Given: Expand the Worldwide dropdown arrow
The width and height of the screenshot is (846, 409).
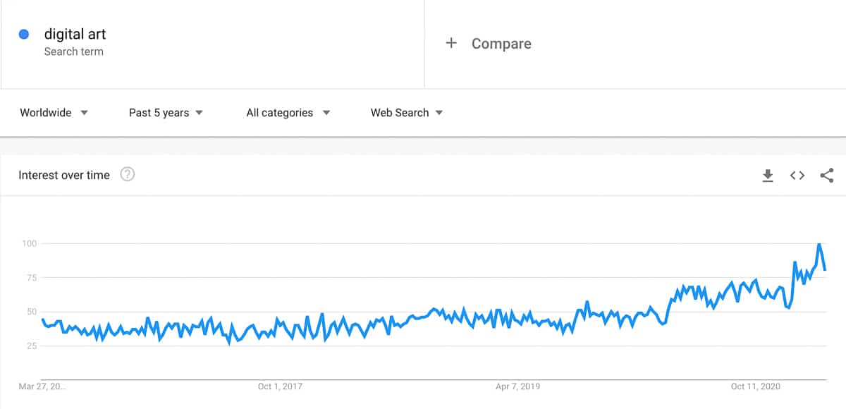Looking at the screenshot, I should click(84, 113).
